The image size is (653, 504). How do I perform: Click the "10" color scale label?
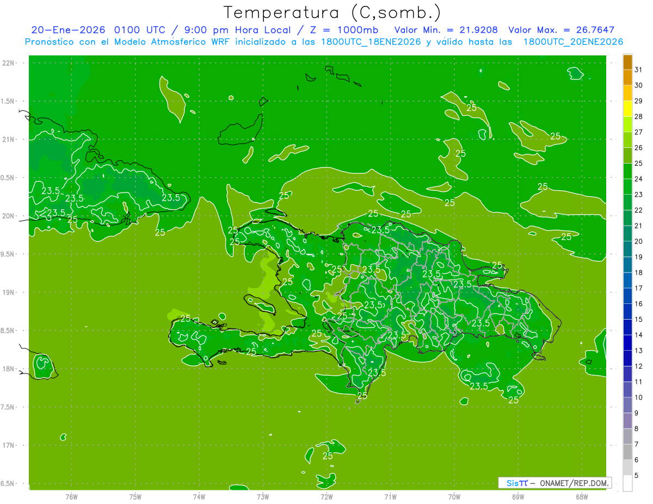[x=639, y=397]
